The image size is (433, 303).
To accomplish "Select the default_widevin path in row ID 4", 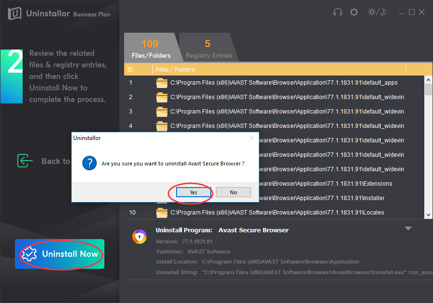I will [287, 126].
